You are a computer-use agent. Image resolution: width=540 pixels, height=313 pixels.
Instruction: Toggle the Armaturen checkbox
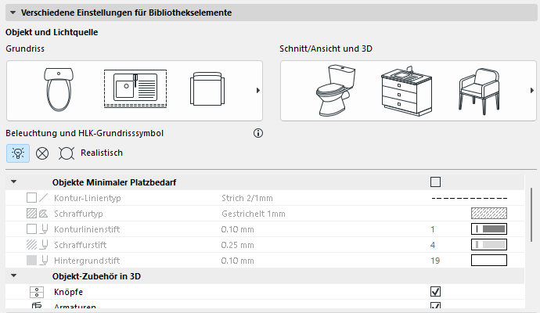tap(436, 307)
